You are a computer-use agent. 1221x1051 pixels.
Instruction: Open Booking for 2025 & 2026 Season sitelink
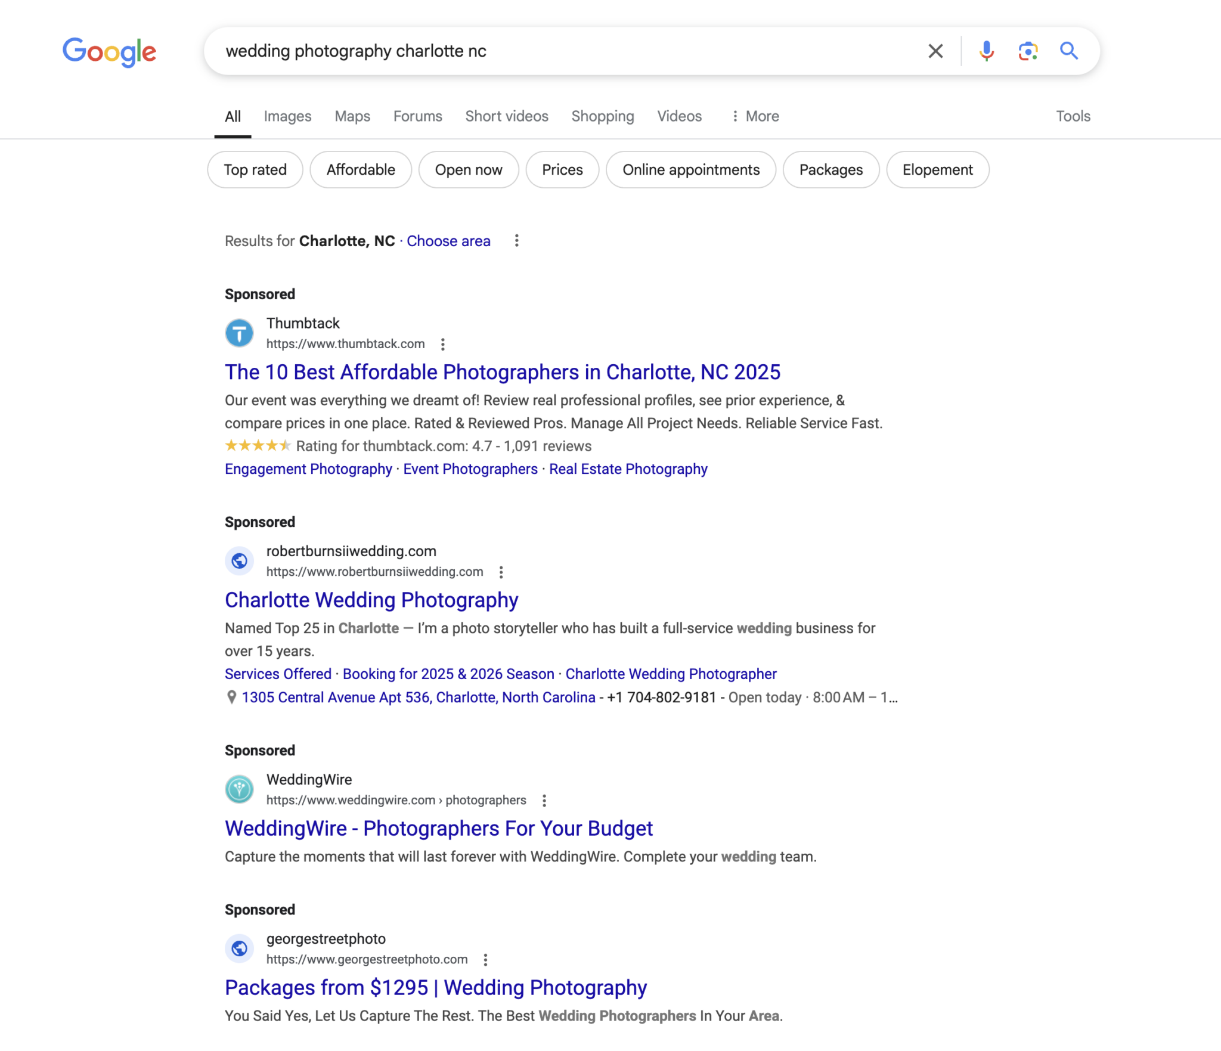448,674
